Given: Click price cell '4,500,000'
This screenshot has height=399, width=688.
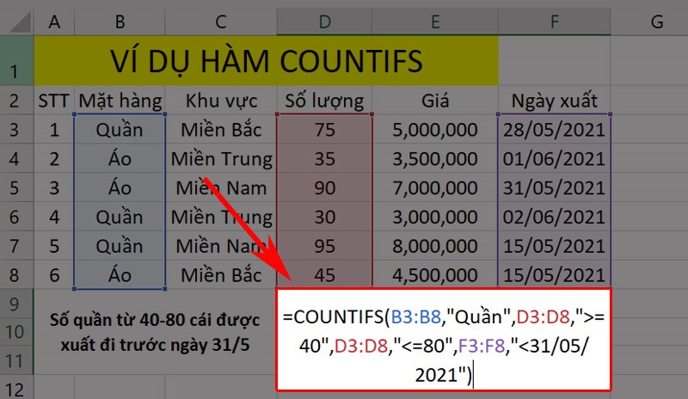Looking at the screenshot, I should (435, 275).
